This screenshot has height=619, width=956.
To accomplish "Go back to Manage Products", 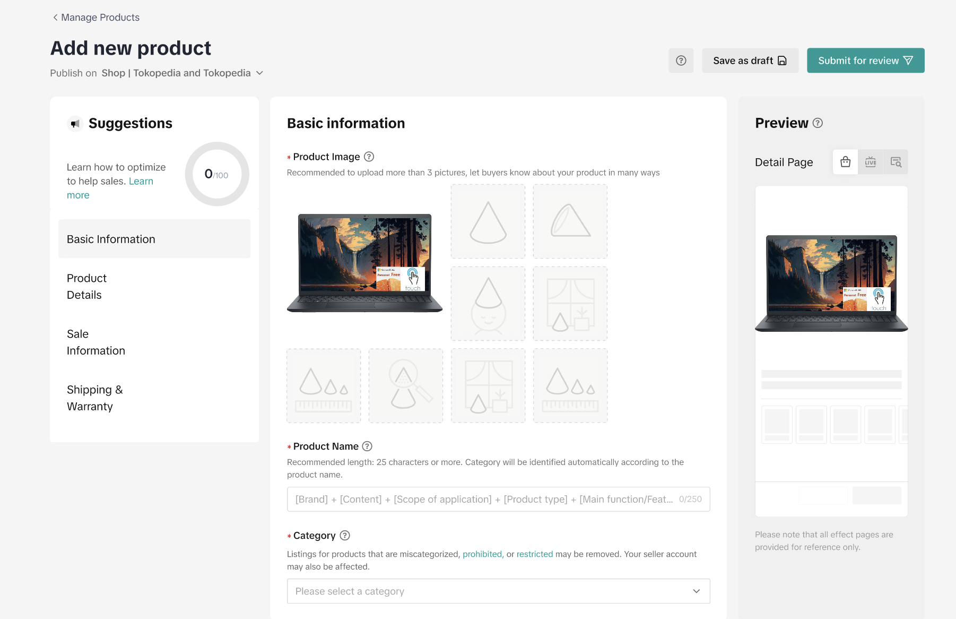I will coord(96,18).
